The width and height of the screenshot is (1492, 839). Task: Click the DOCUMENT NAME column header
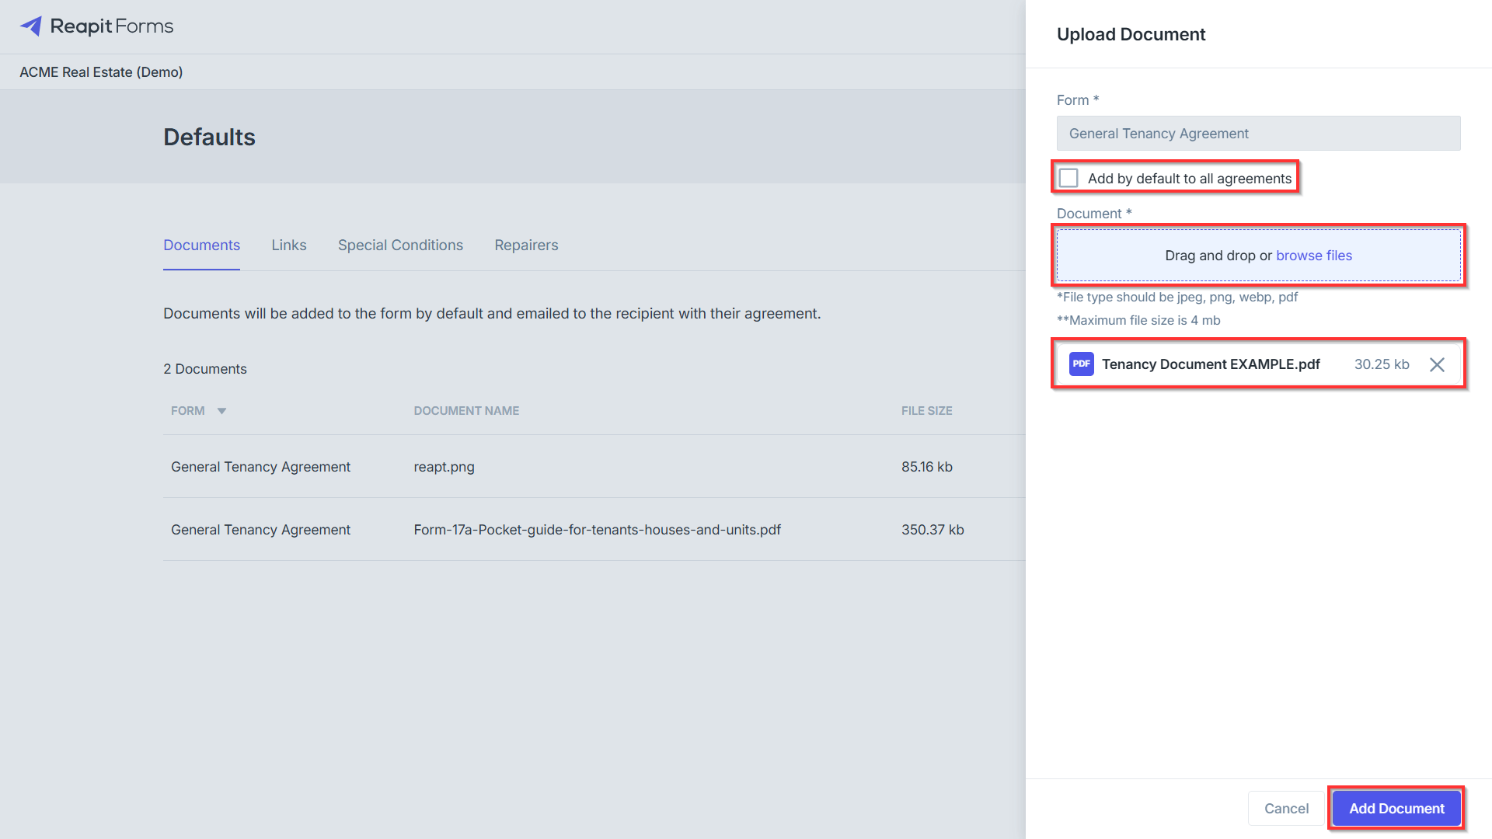point(466,411)
